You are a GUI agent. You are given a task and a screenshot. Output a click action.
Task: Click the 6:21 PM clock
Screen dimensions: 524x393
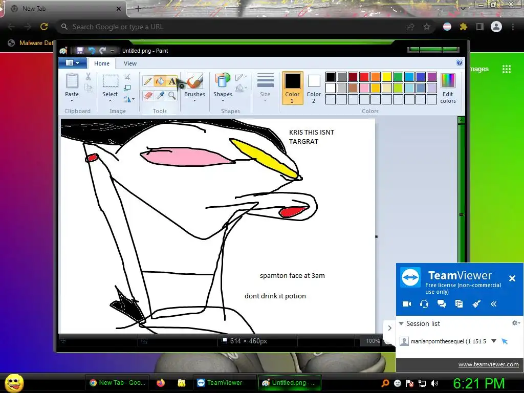478,383
